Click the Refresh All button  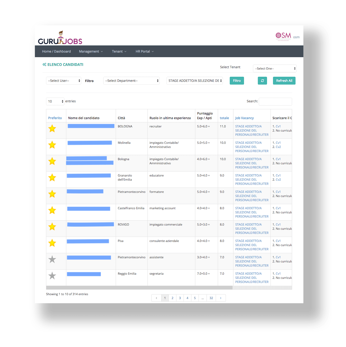(x=284, y=80)
